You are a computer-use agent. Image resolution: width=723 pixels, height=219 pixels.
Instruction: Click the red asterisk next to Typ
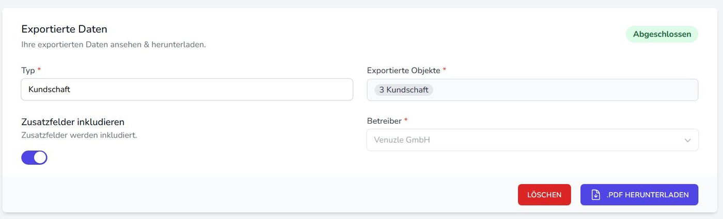39,70
